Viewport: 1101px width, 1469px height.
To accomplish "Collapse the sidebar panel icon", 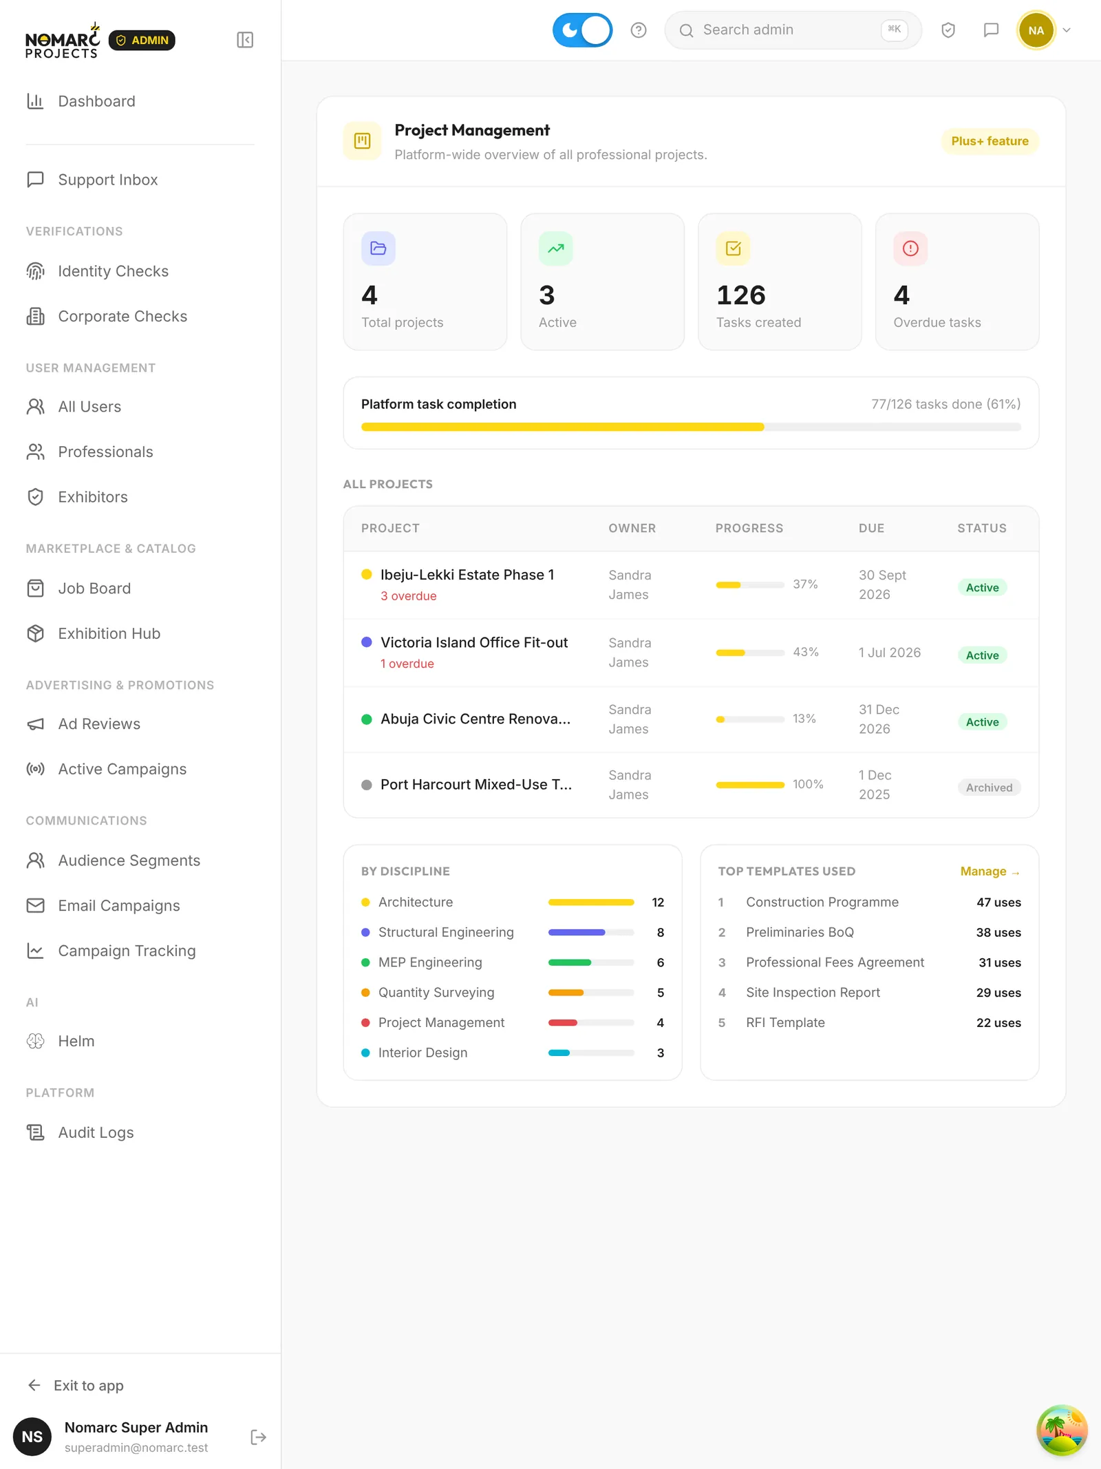I will click(245, 40).
